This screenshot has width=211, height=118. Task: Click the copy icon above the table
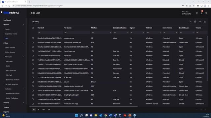pos(195,22)
